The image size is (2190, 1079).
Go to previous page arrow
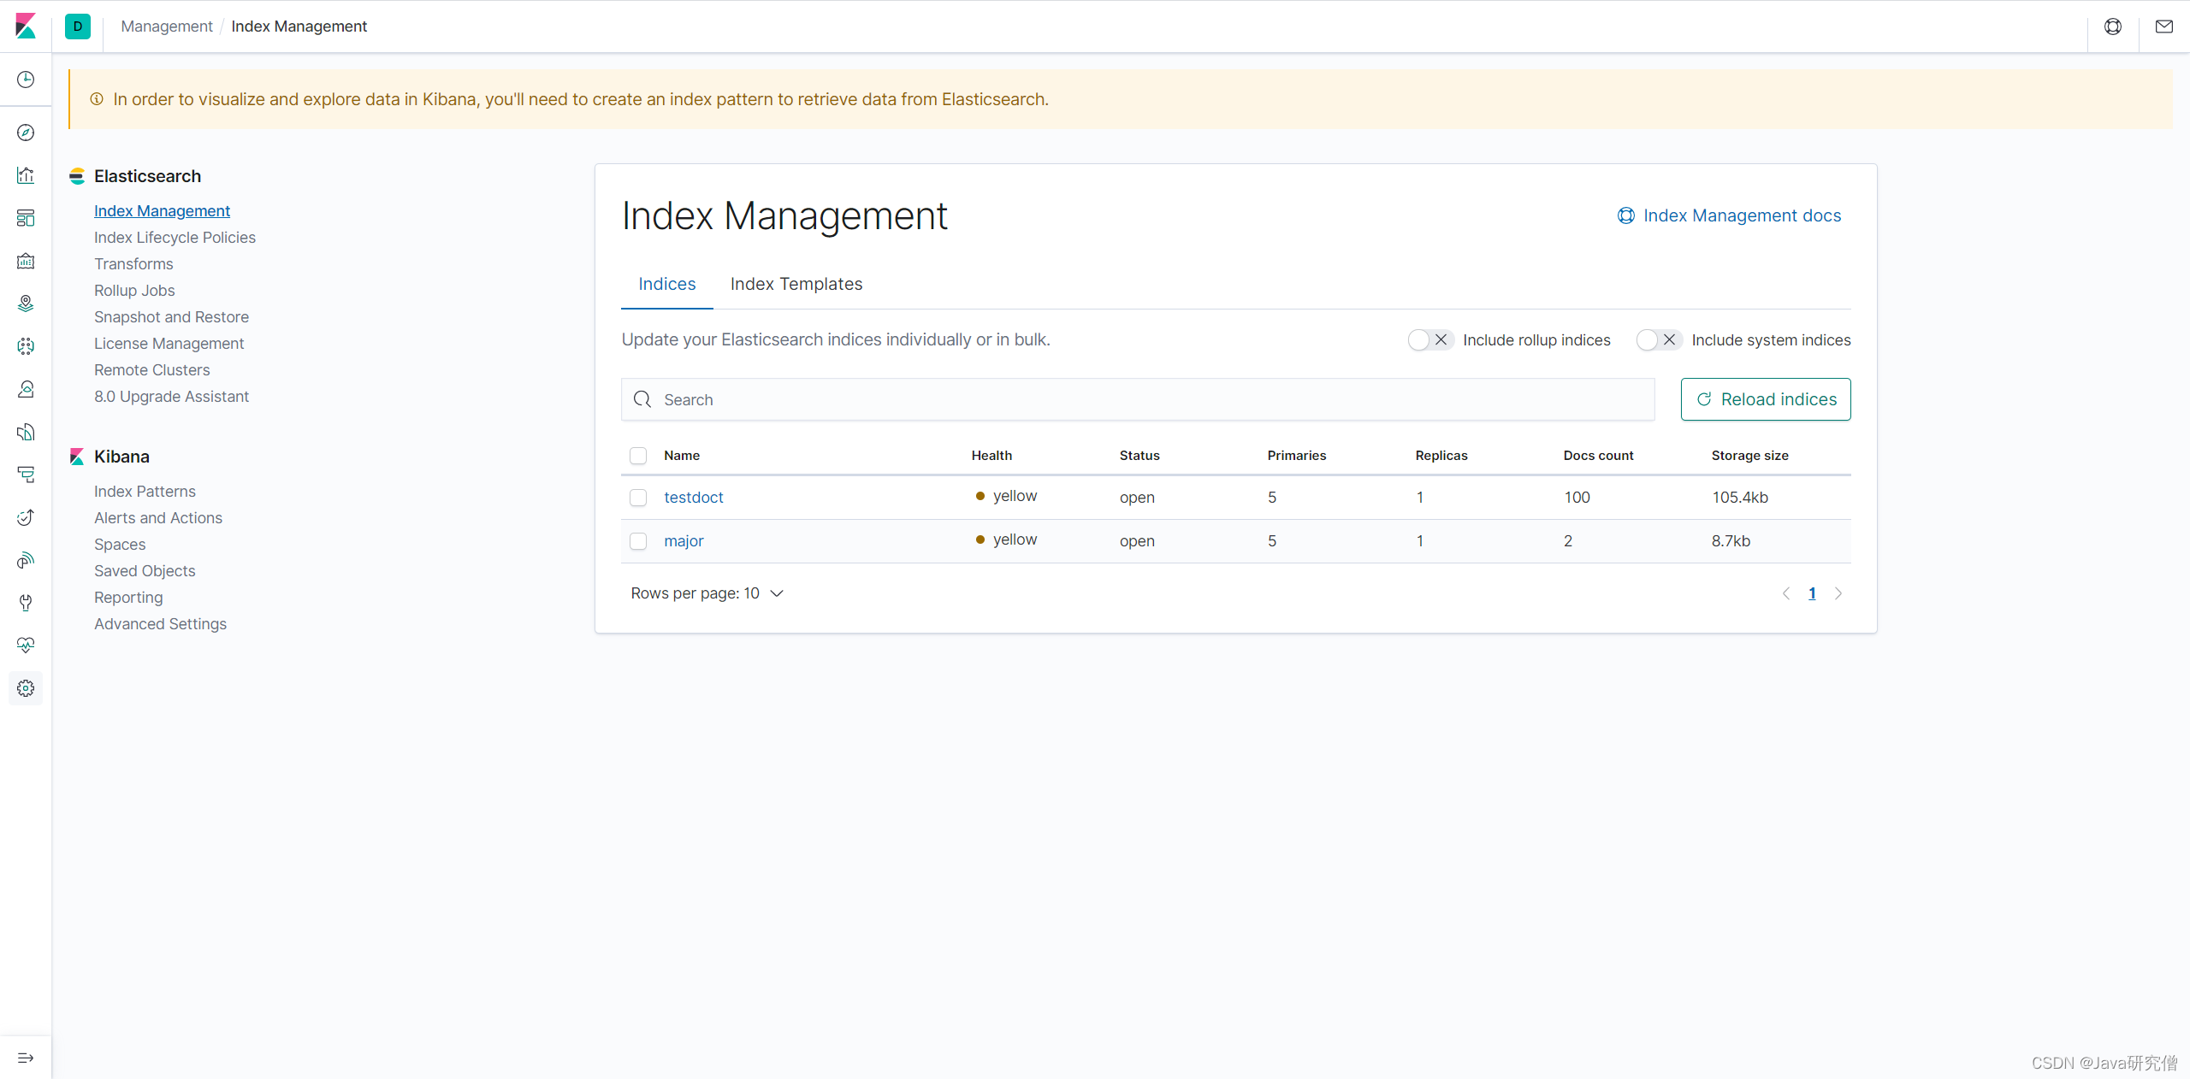coord(1786,593)
